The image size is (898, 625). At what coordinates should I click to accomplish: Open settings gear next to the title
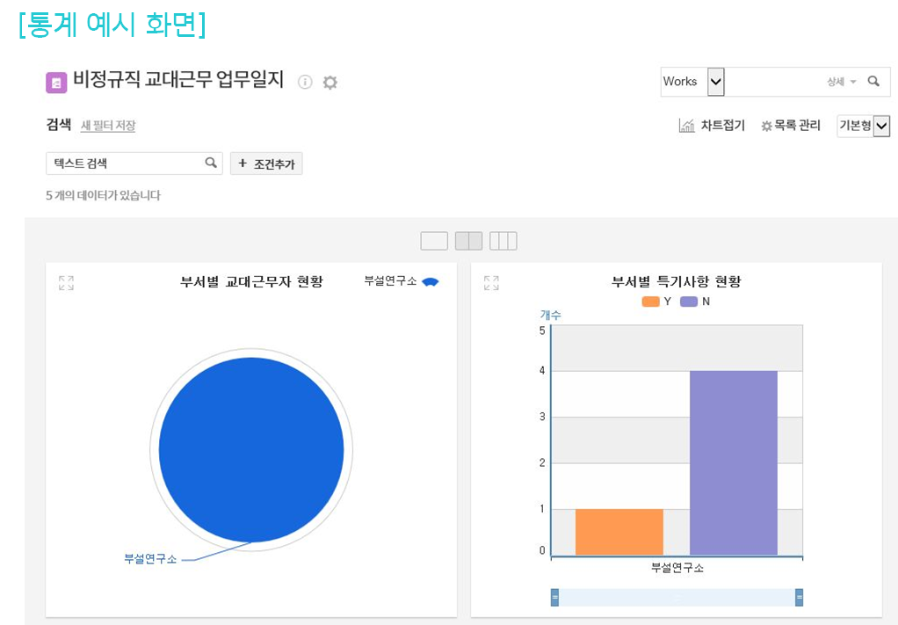pos(330,83)
